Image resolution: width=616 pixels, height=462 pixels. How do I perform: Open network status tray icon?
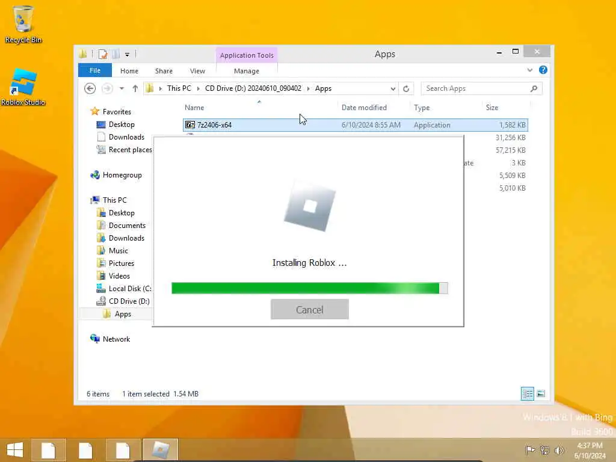pyautogui.click(x=544, y=450)
